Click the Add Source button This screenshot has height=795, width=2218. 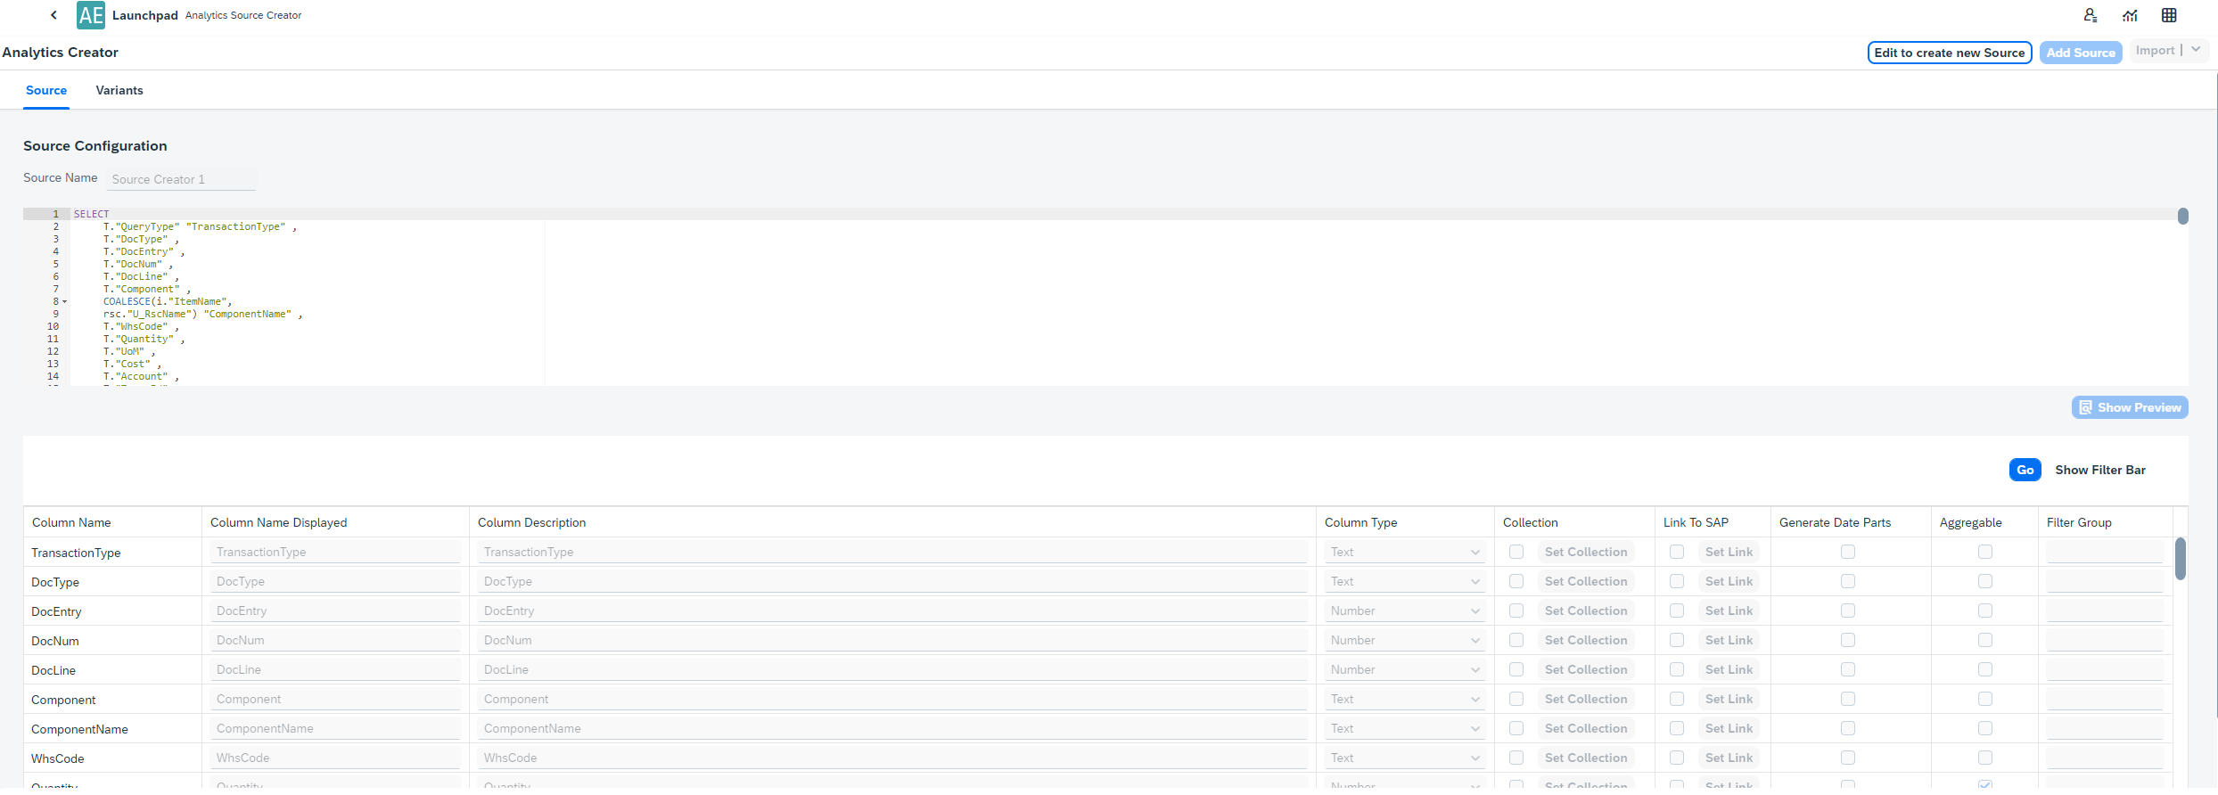click(2081, 53)
